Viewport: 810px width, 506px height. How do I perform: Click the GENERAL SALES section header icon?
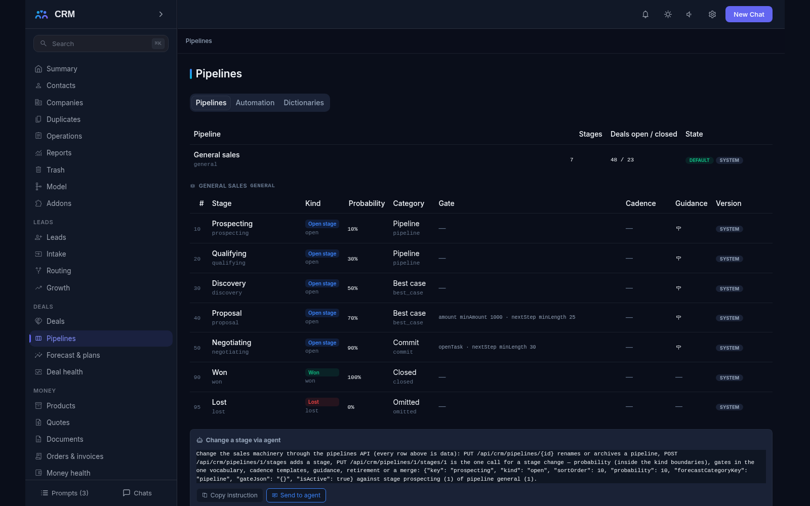pyautogui.click(x=192, y=186)
